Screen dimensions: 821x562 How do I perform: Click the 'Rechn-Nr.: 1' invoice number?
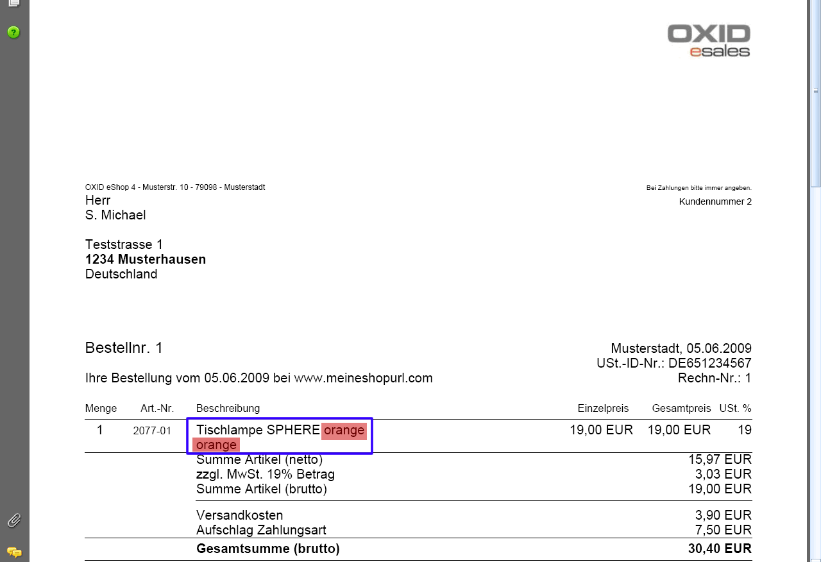(x=714, y=378)
